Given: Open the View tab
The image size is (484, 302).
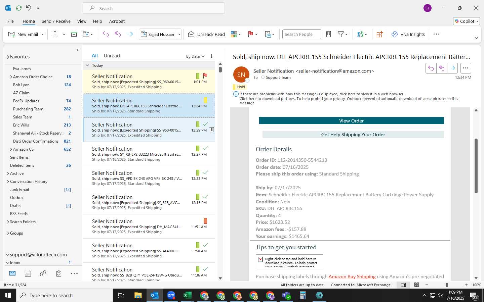Looking at the screenshot, I should pyautogui.click(x=82, y=21).
